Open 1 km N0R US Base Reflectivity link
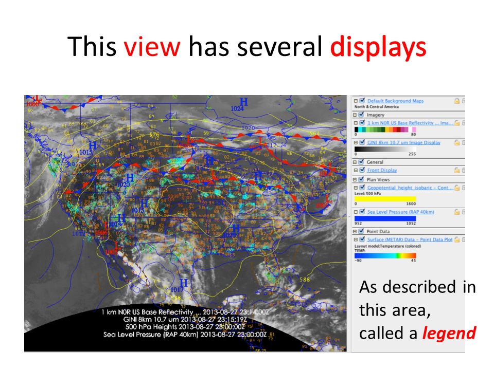The width and height of the screenshot is (494, 370). (410, 123)
